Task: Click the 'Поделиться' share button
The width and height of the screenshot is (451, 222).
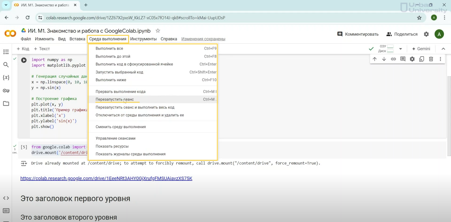Action: point(402,34)
